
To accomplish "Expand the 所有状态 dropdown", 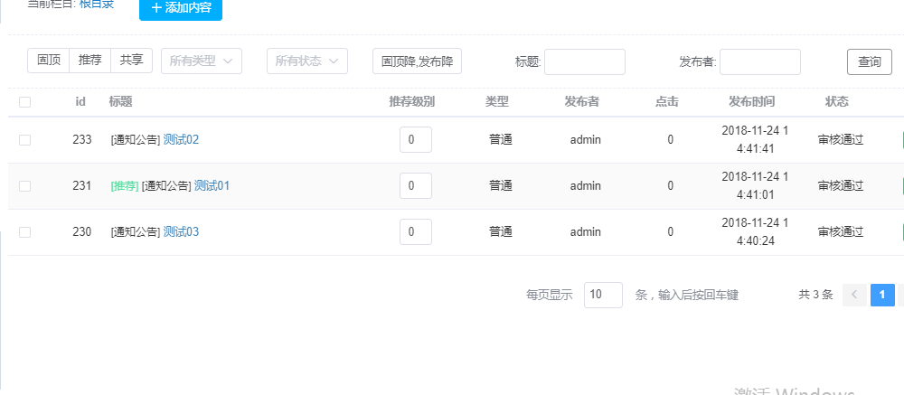I will pyautogui.click(x=307, y=61).
